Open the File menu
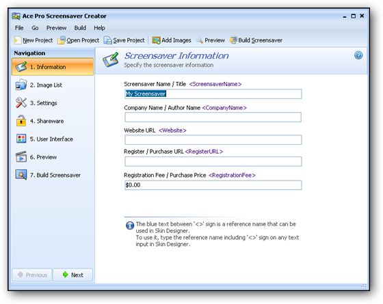This screenshot has width=383, height=304. click(x=19, y=28)
